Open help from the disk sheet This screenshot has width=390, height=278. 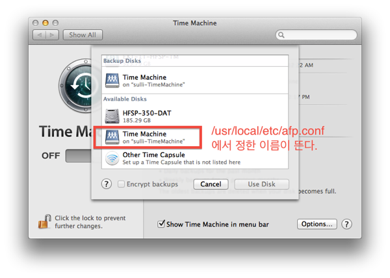click(106, 184)
